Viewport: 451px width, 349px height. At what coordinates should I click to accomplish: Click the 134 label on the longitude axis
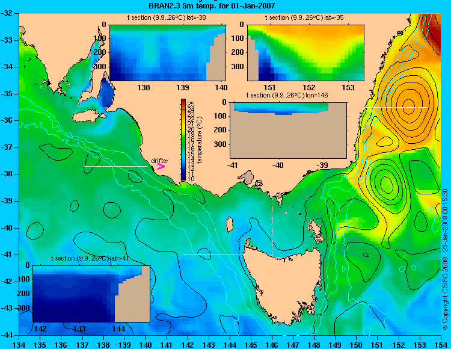[x=19, y=345]
